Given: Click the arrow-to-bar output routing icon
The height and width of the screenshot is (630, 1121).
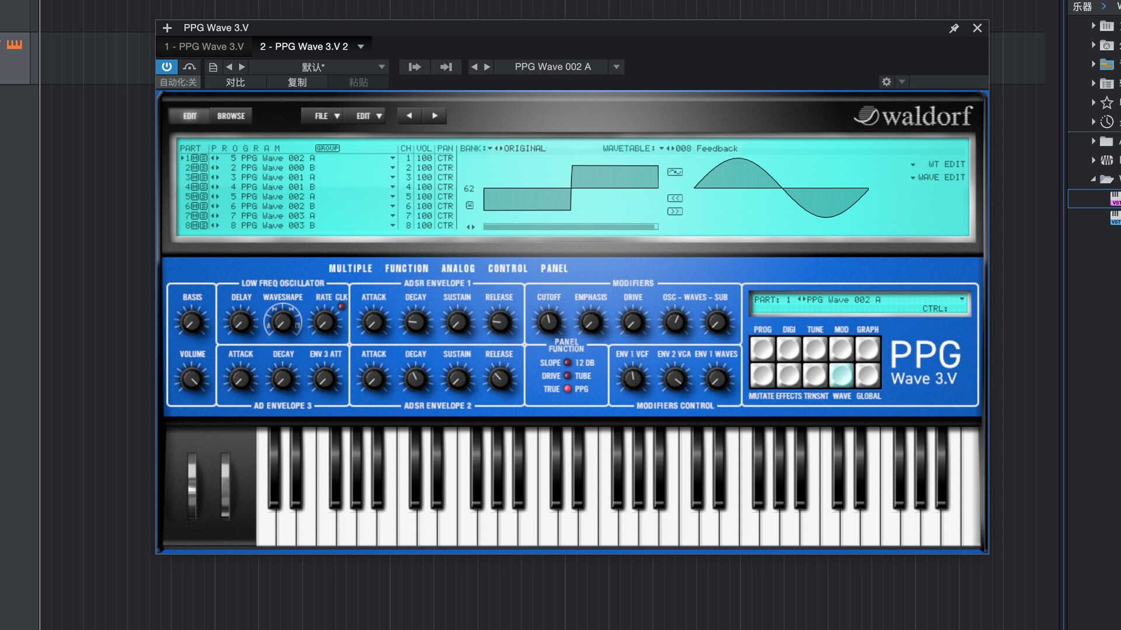Looking at the screenshot, I should point(446,67).
